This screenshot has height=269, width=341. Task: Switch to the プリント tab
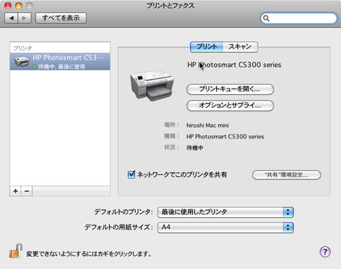[207, 47]
